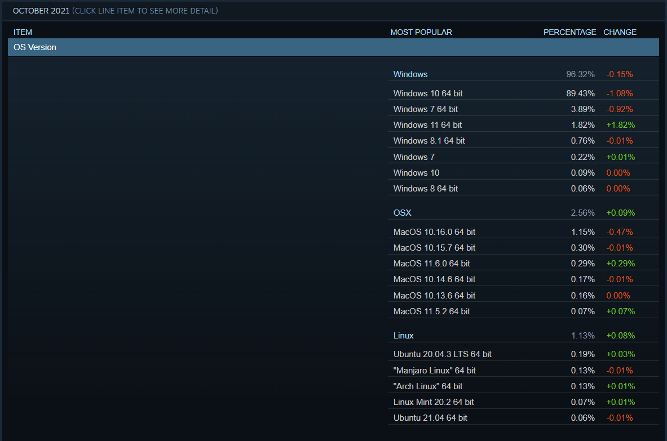Click the Ubuntu 20.04.3 LTS 64 bit row
The image size is (667, 441).
pos(523,354)
